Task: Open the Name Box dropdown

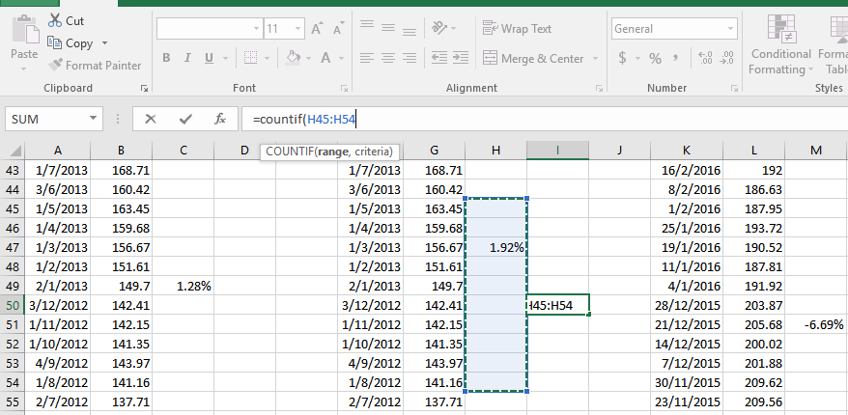Action: [x=94, y=119]
